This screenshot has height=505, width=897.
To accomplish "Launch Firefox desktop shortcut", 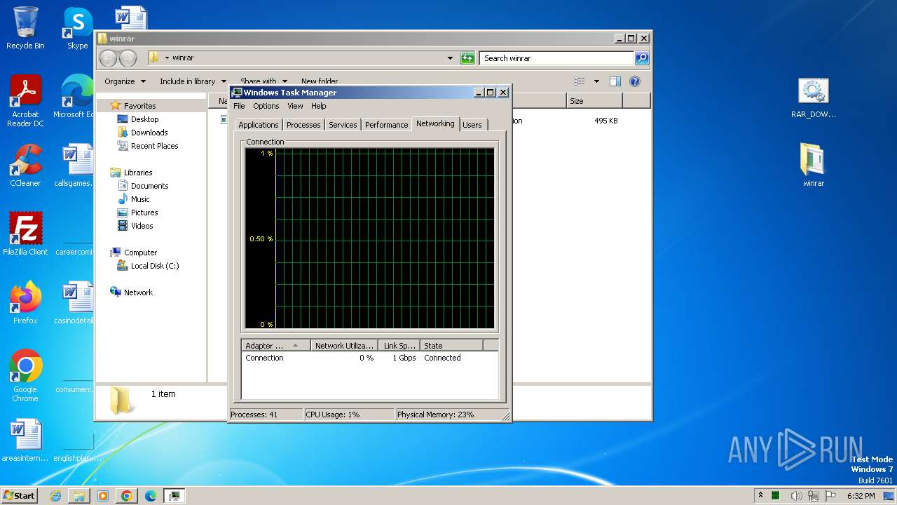I will click(x=25, y=303).
